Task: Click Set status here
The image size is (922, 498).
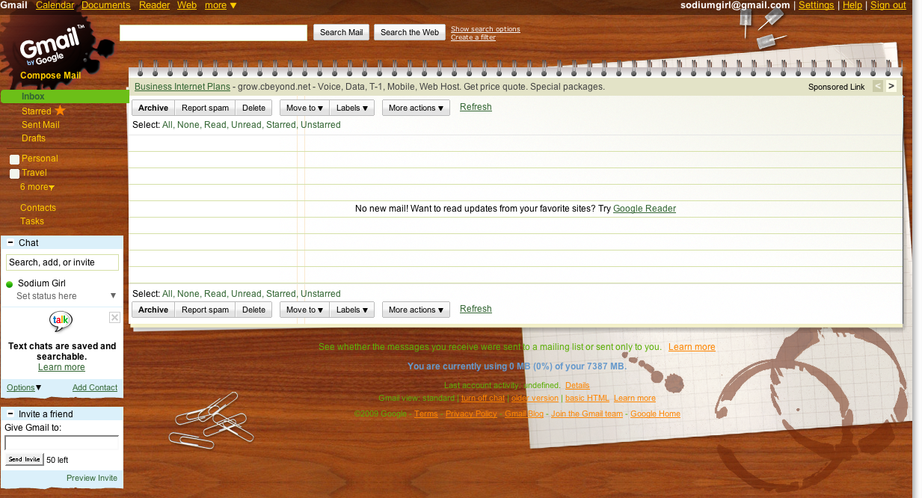Action: tap(46, 296)
